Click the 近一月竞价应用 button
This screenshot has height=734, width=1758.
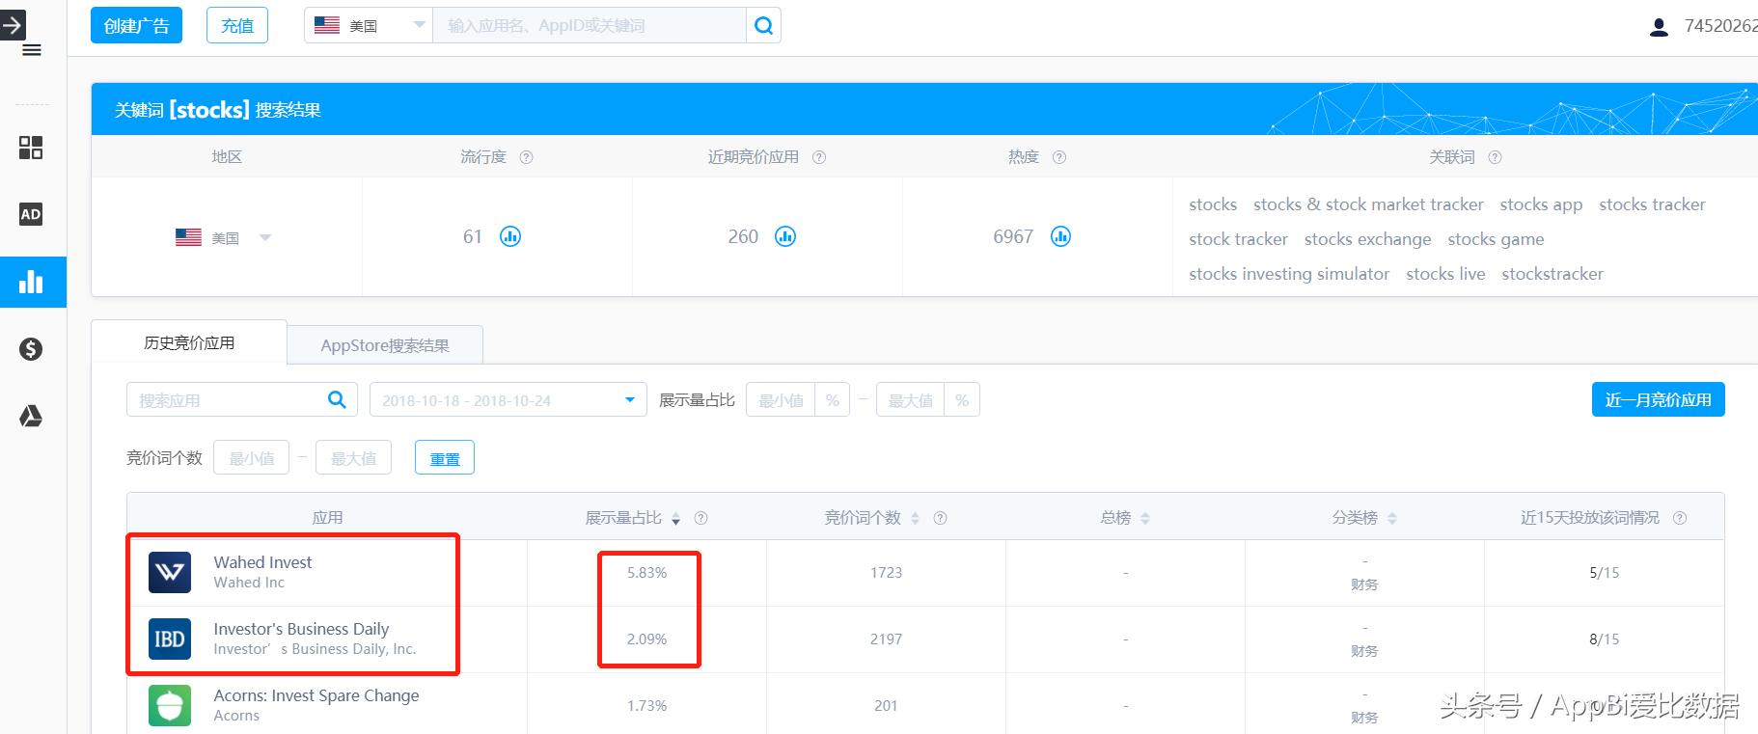1658,400
